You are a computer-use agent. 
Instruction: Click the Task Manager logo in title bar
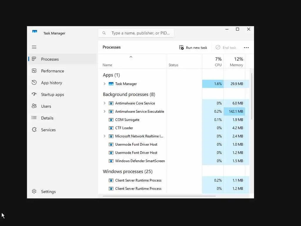point(35,31)
